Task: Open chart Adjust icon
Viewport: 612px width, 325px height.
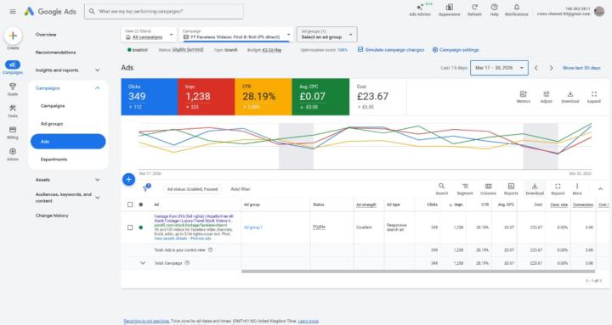Action: click(x=546, y=94)
